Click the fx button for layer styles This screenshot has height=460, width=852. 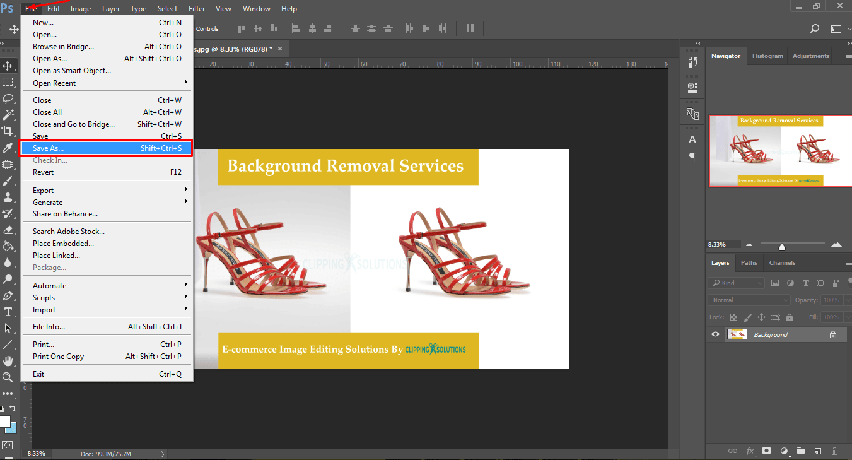750,451
